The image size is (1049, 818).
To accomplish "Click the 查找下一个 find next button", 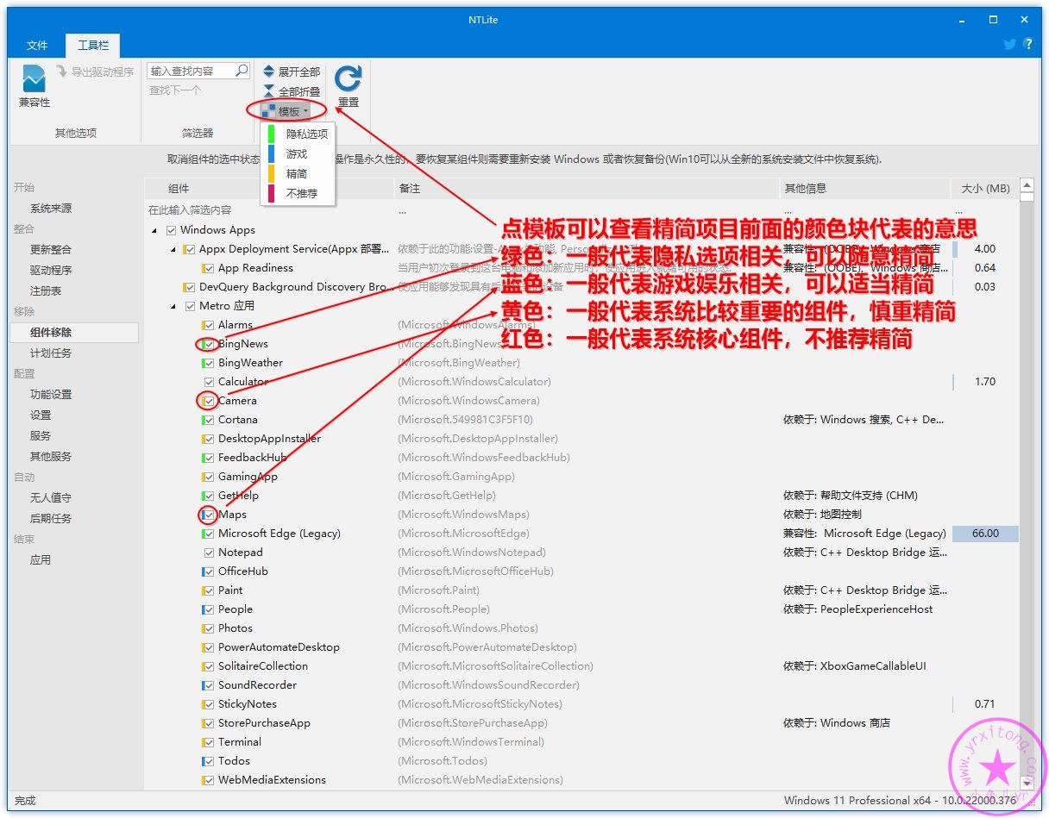I will tap(175, 90).
